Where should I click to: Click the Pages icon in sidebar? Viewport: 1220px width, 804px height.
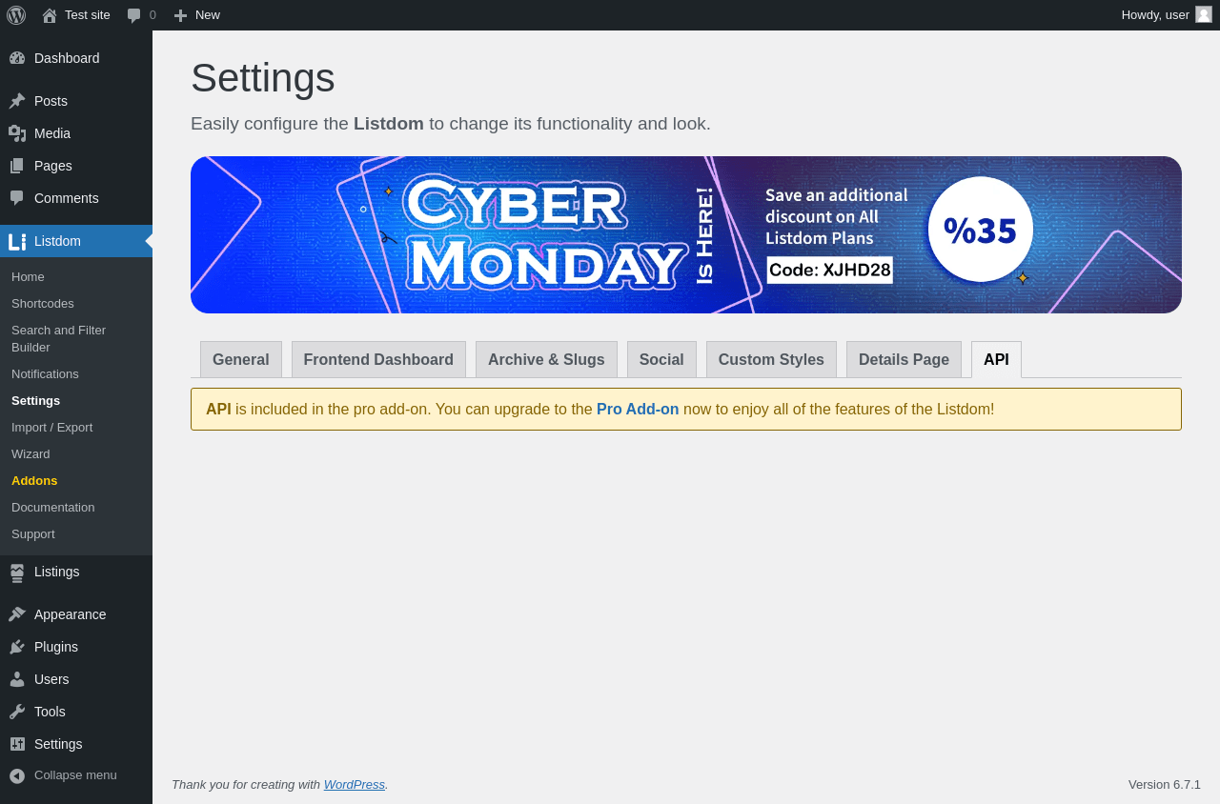coord(17,166)
